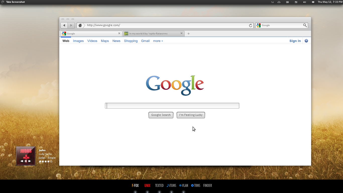
Task: Open iTUNS from the dock
Action: 171,185
